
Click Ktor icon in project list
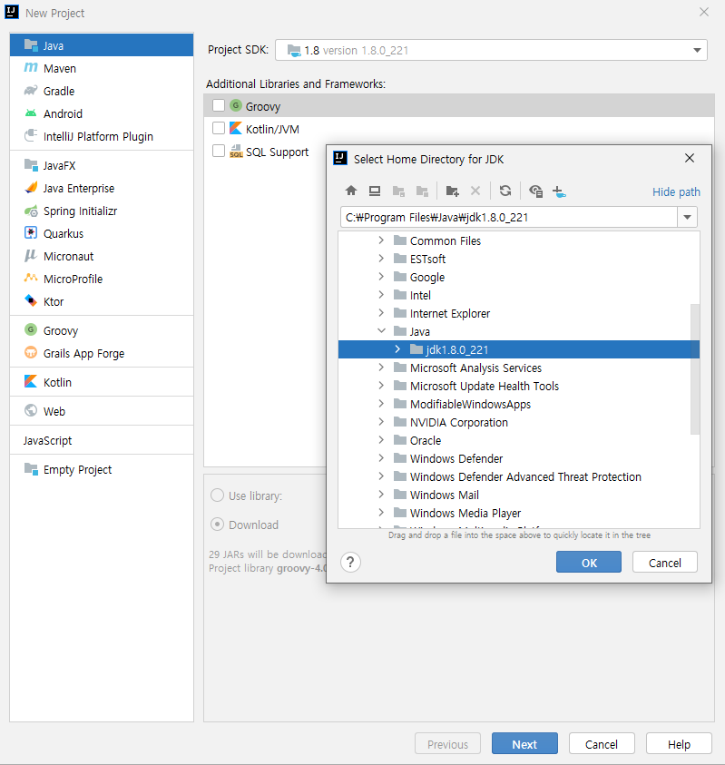point(31,300)
